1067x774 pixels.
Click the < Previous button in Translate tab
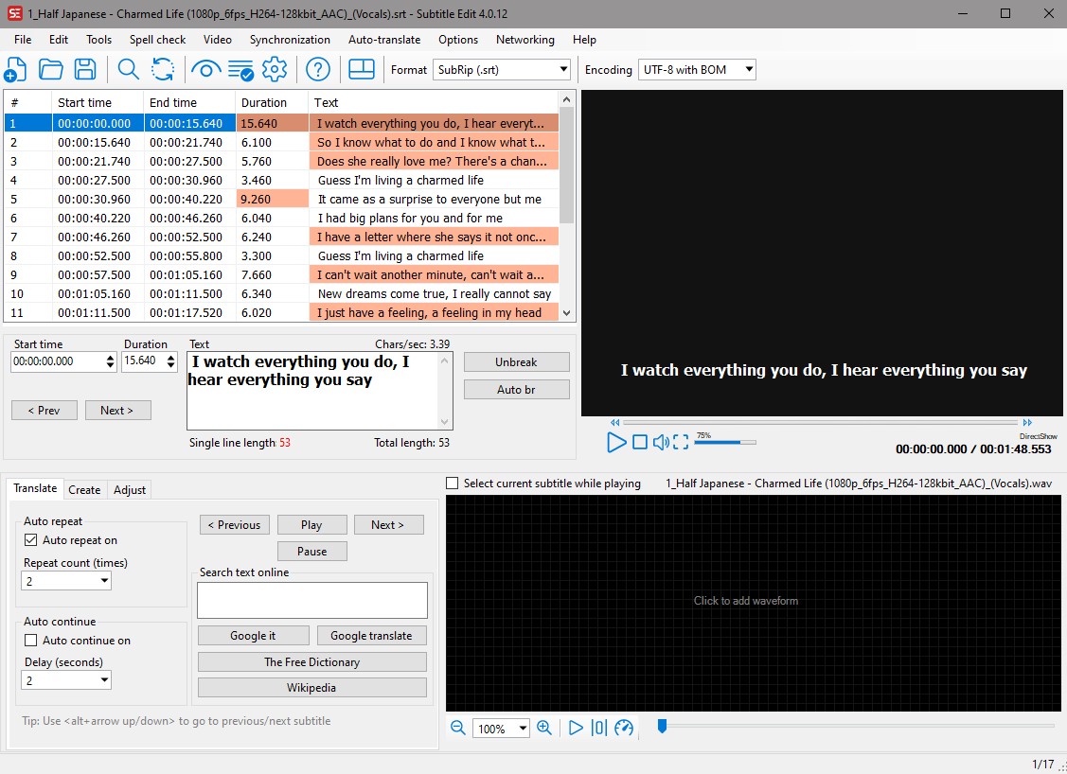[x=235, y=524]
